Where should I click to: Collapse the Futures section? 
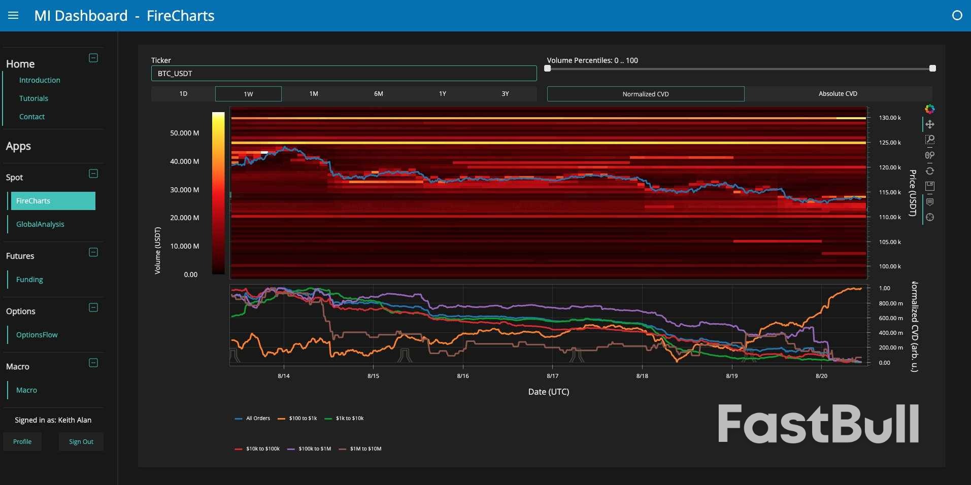[93, 253]
